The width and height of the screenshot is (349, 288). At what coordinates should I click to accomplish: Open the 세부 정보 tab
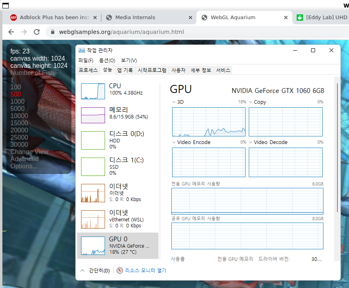[x=201, y=70]
